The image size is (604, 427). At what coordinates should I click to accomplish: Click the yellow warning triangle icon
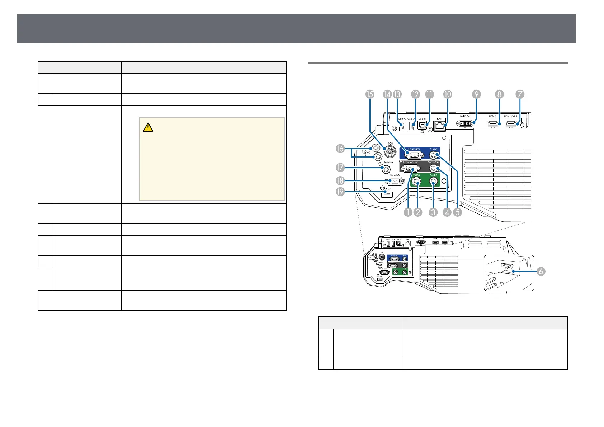point(148,127)
